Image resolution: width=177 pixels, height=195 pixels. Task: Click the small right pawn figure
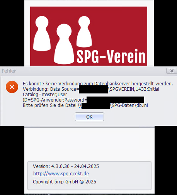84,32
